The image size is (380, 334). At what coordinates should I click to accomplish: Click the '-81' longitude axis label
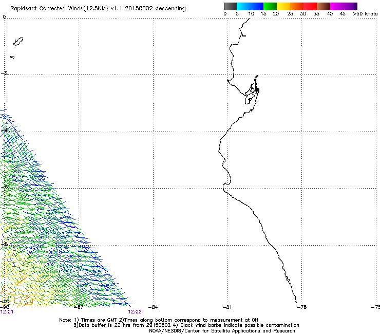click(x=227, y=307)
